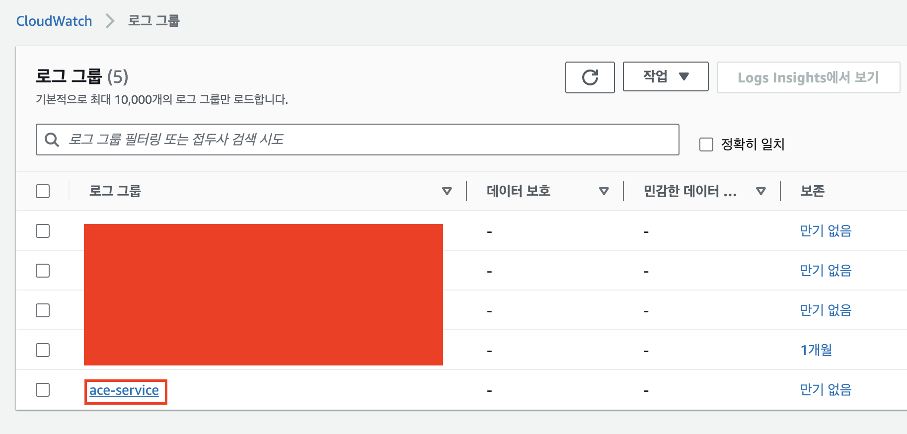Click the 1개월 retention link

pos(816,350)
